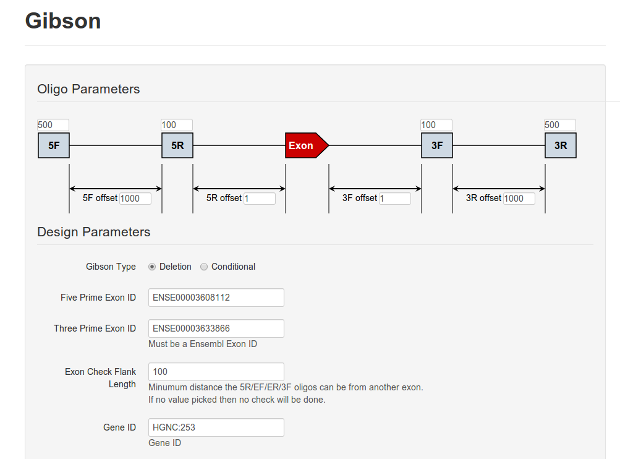
Task: Click the 5F length field showing 500
Action: coord(53,125)
